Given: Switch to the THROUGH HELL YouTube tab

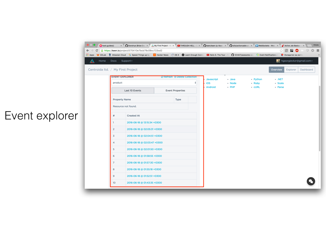Looking at the screenshot, I should pos(188,45).
